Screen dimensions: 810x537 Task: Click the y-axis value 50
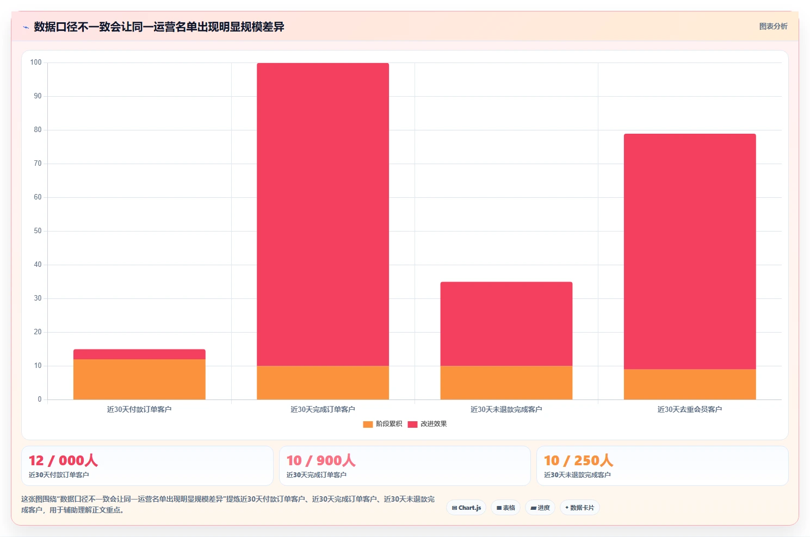tap(38, 231)
